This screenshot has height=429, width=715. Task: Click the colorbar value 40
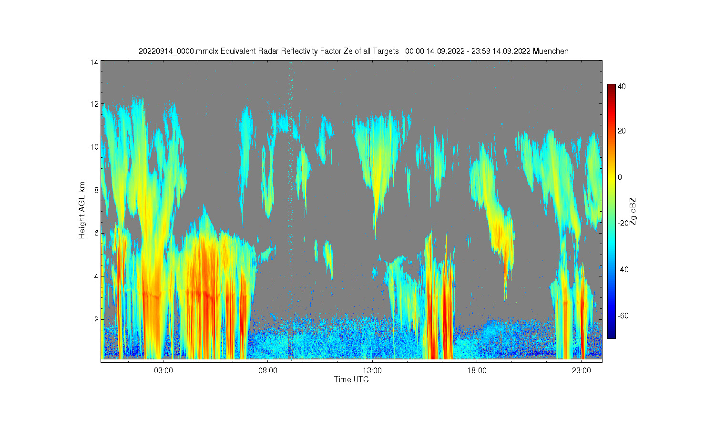coord(622,87)
